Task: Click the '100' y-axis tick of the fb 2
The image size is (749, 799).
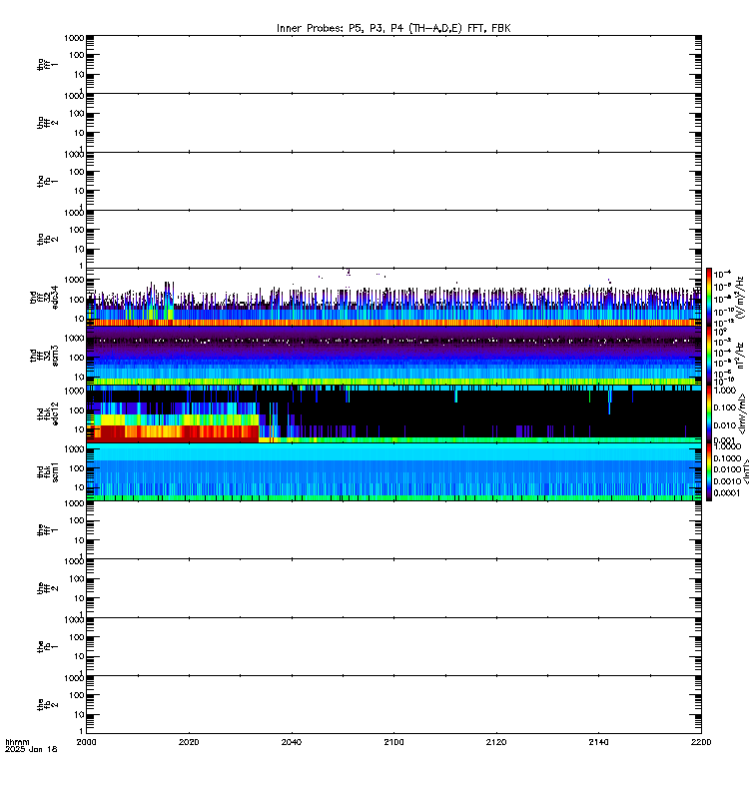Action: click(x=77, y=695)
